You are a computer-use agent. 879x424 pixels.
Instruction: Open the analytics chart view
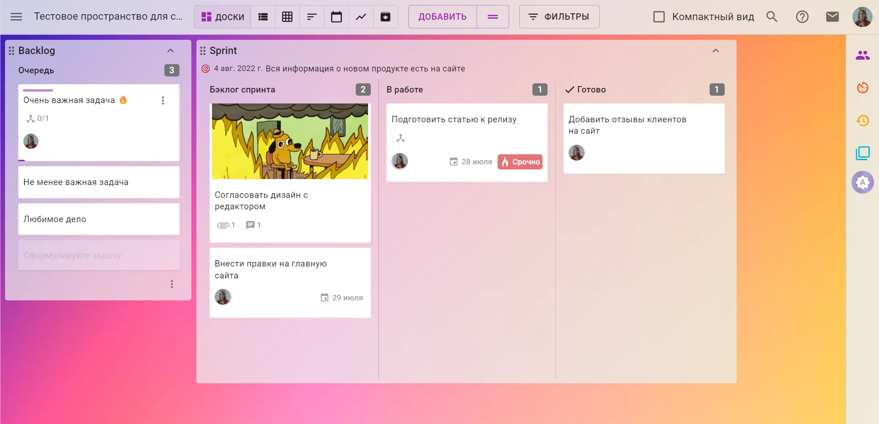click(361, 17)
